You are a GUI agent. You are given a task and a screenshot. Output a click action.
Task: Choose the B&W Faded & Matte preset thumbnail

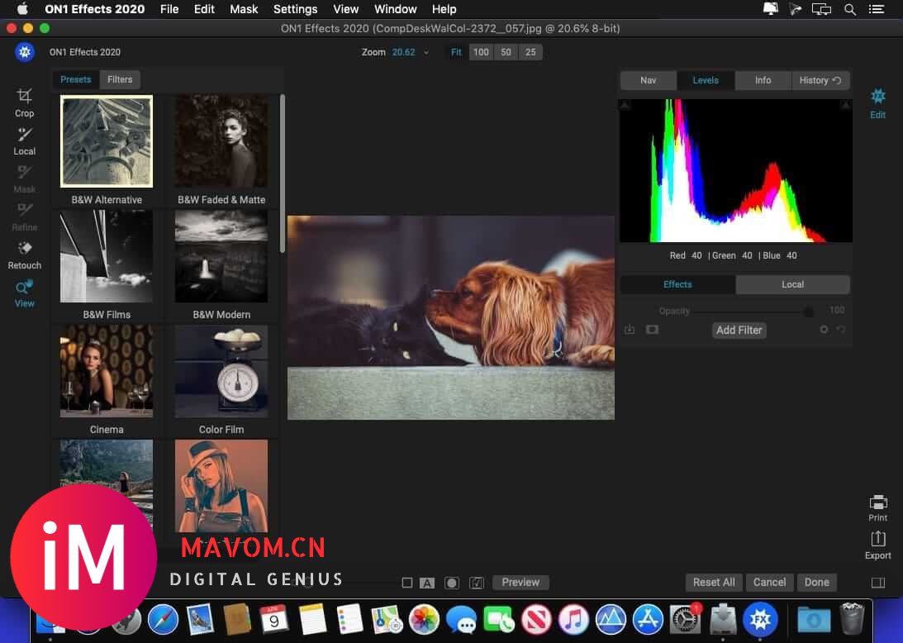221,141
